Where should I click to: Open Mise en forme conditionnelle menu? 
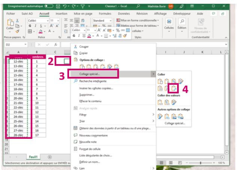pyautogui.click(x=138, y=20)
